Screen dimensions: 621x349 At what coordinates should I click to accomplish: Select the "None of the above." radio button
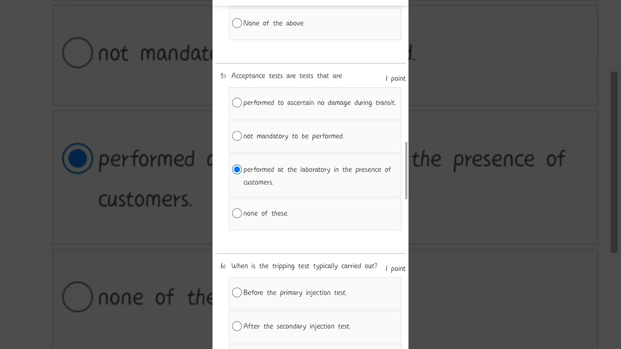(237, 23)
